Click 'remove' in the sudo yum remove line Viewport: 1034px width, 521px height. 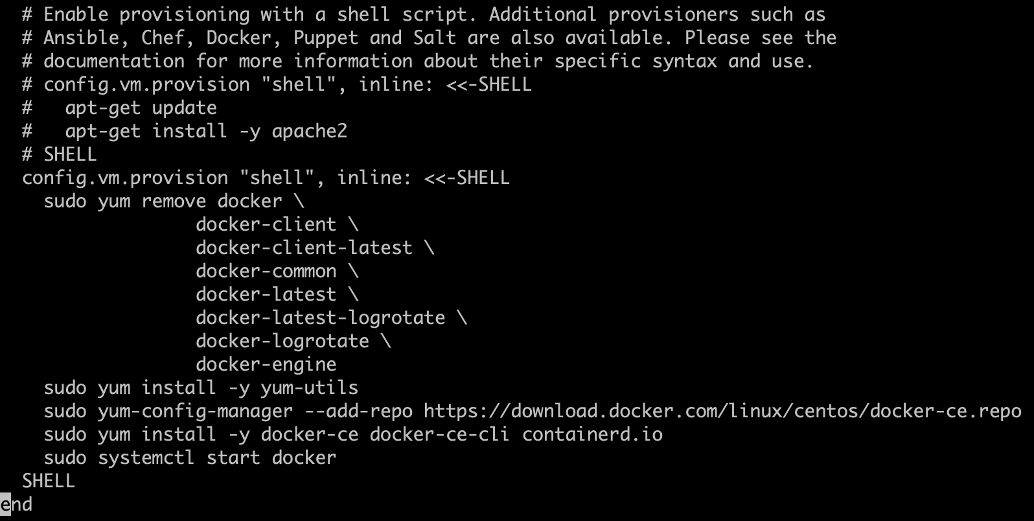174,201
